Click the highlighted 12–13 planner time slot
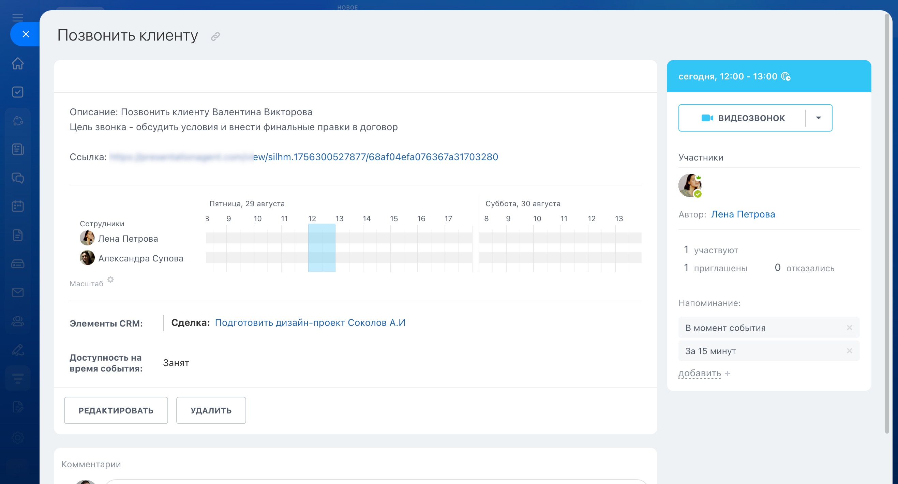The height and width of the screenshot is (484, 898). pos(322,248)
